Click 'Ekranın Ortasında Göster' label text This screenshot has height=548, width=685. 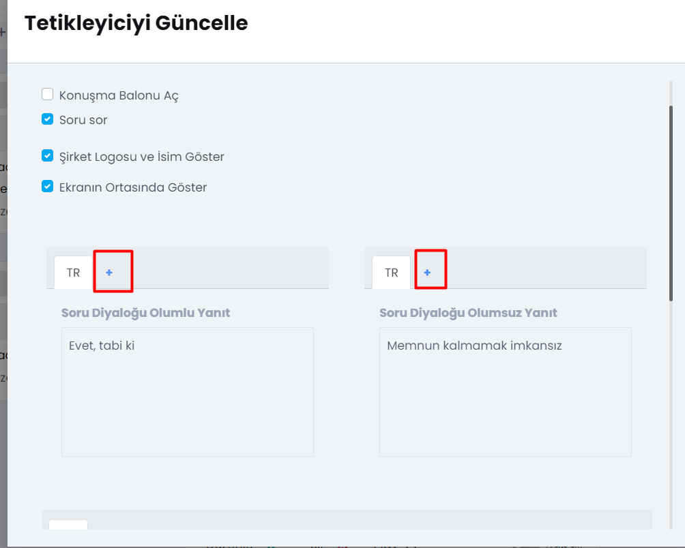point(133,187)
